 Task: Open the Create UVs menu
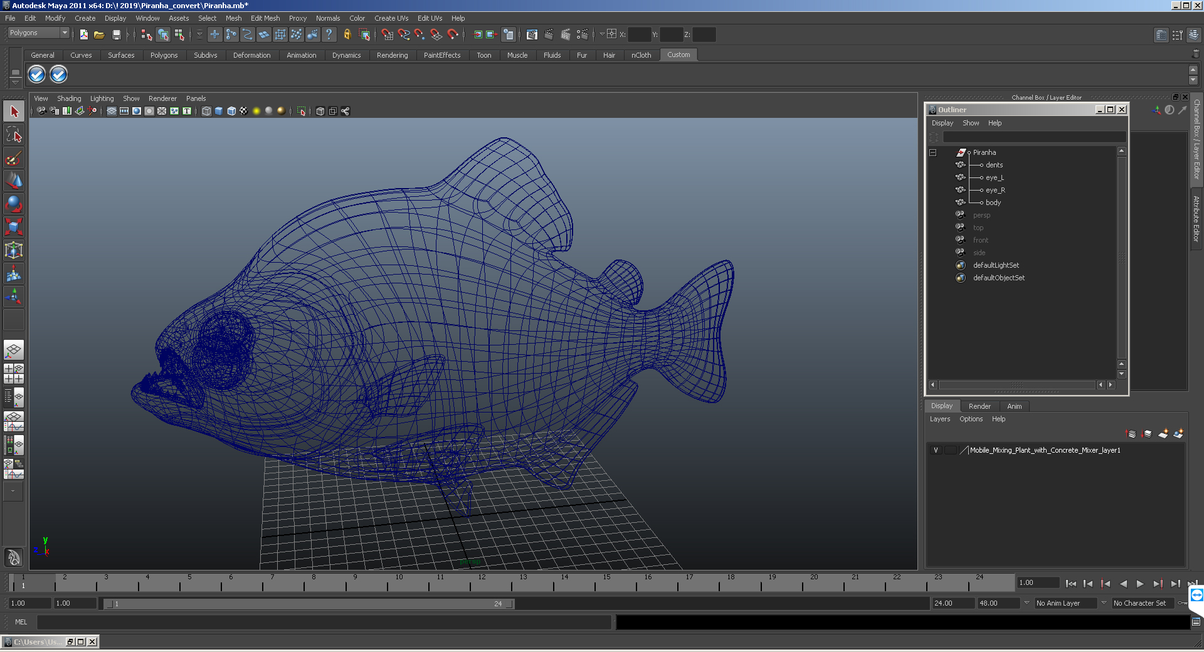(391, 18)
